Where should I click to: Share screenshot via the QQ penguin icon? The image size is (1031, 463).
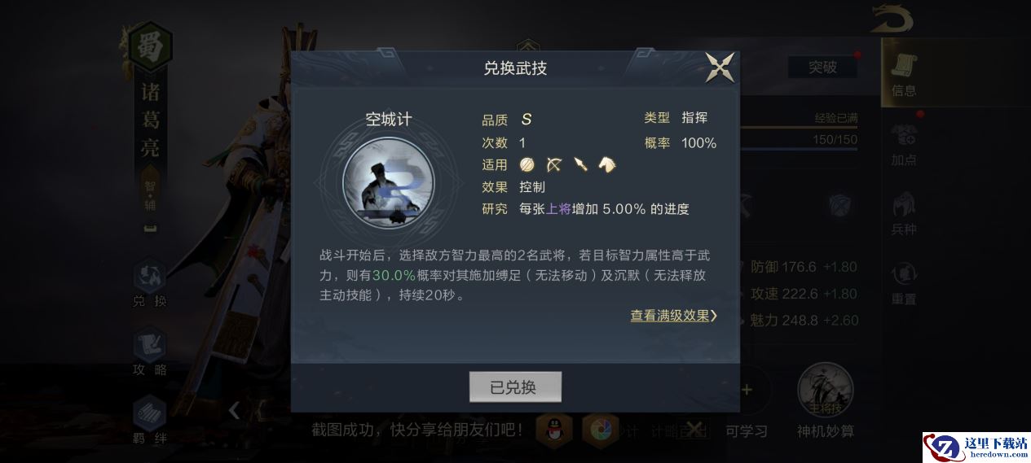pyautogui.click(x=554, y=429)
